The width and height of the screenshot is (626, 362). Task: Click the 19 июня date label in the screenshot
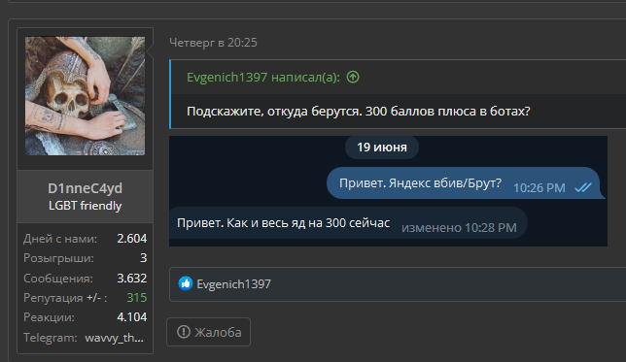coord(382,148)
